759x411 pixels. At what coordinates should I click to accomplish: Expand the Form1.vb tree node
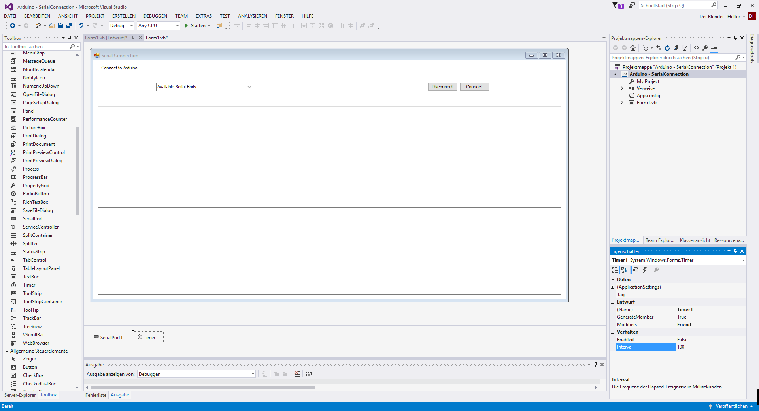[622, 102]
